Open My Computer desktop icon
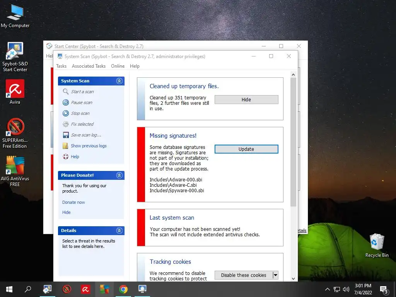Image resolution: width=396 pixels, height=297 pixels. click(15, 15)
